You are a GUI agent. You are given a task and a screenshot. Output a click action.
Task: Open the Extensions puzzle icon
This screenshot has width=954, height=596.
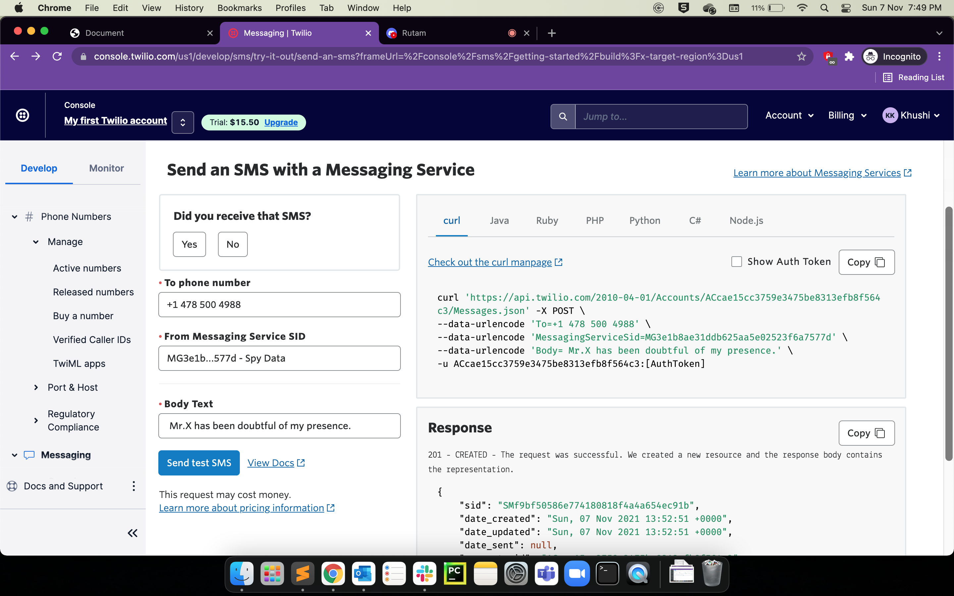click(849, 56)
